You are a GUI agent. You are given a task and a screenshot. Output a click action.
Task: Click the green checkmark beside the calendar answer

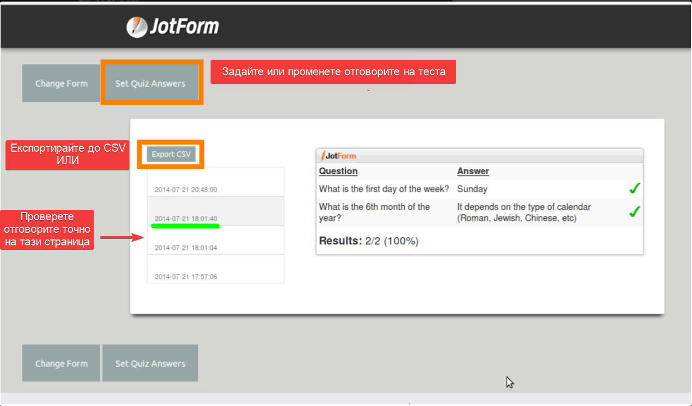pyautogui.click(x=634, y=212)
